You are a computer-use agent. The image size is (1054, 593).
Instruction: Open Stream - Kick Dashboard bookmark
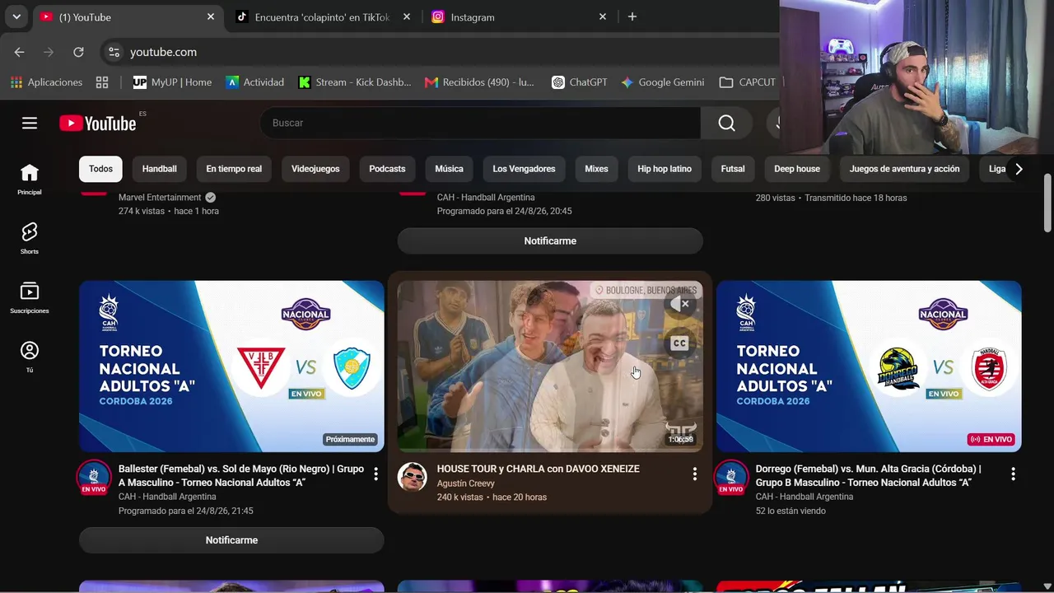tap(355, 82)
